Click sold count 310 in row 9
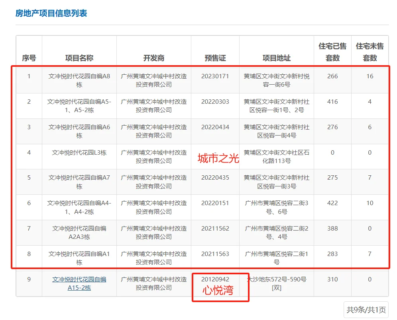Image resolution: width=397 pixels, height=320 pixels. pyautogui.click(x=332, y=279)
